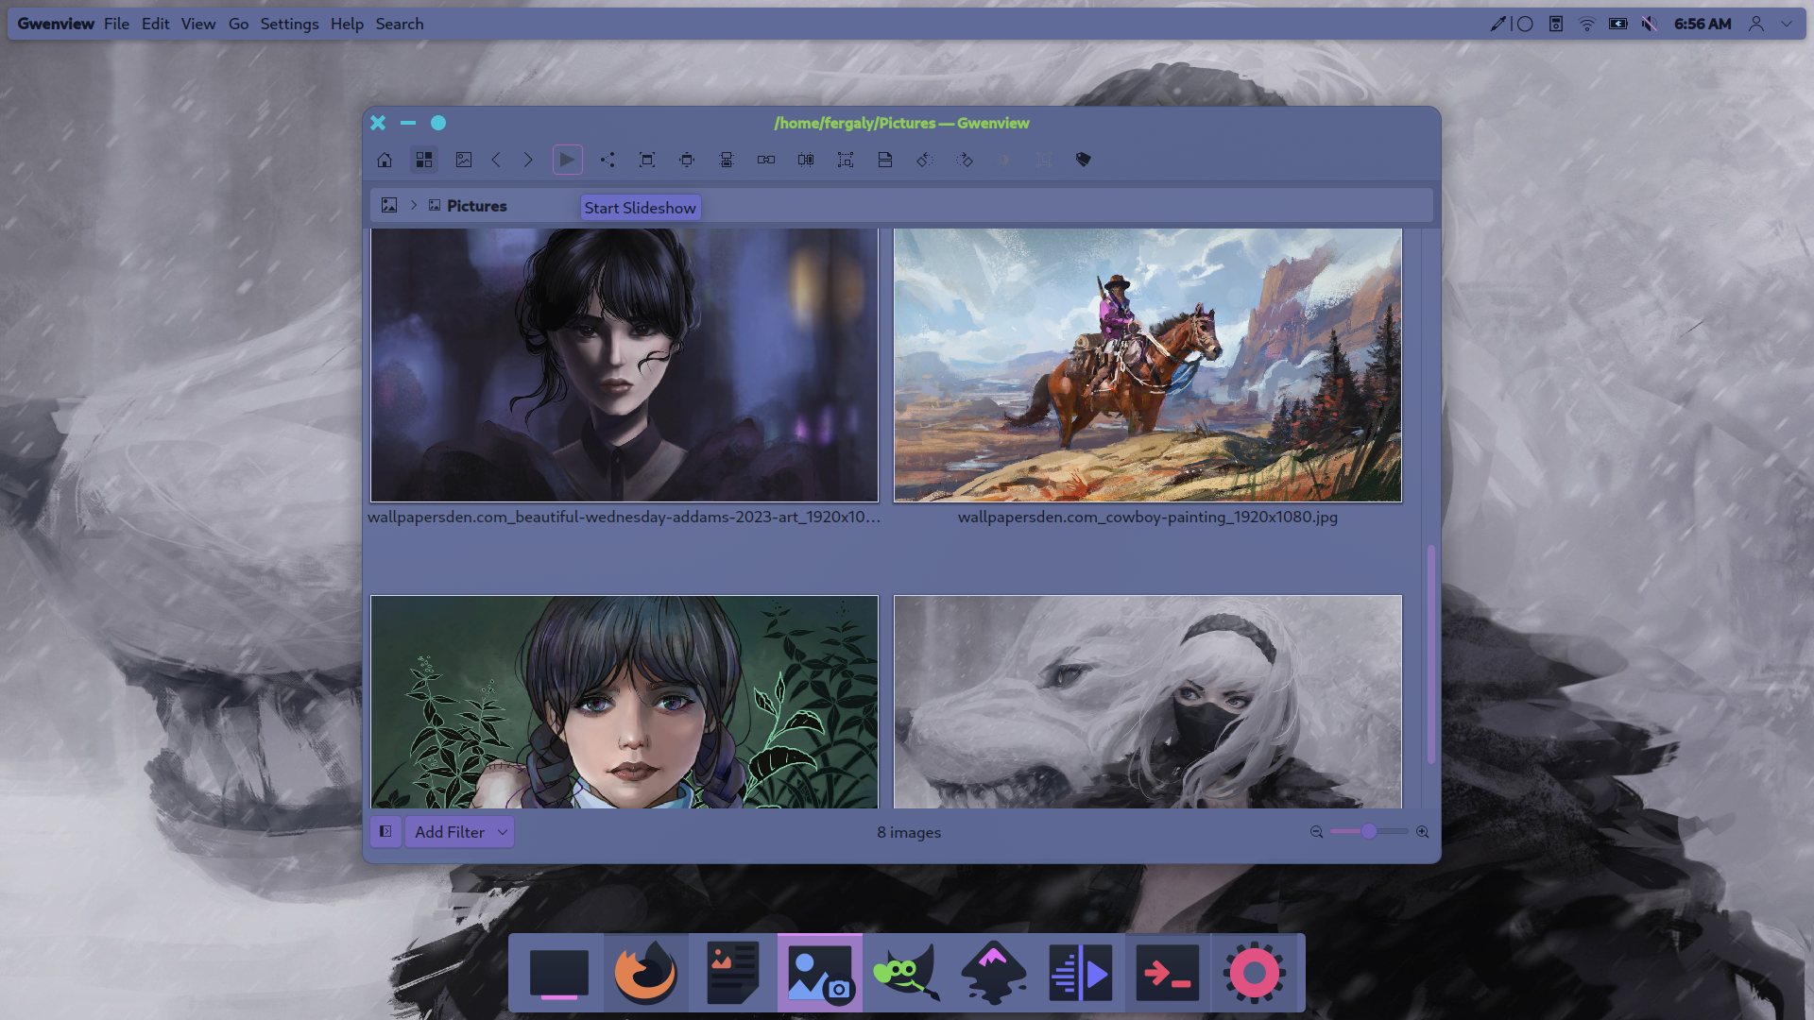This screenshot has width=1814, height=1020.
Task: Click the vertical scrollbar in Gwenview
Action: tap(1431, 654)
